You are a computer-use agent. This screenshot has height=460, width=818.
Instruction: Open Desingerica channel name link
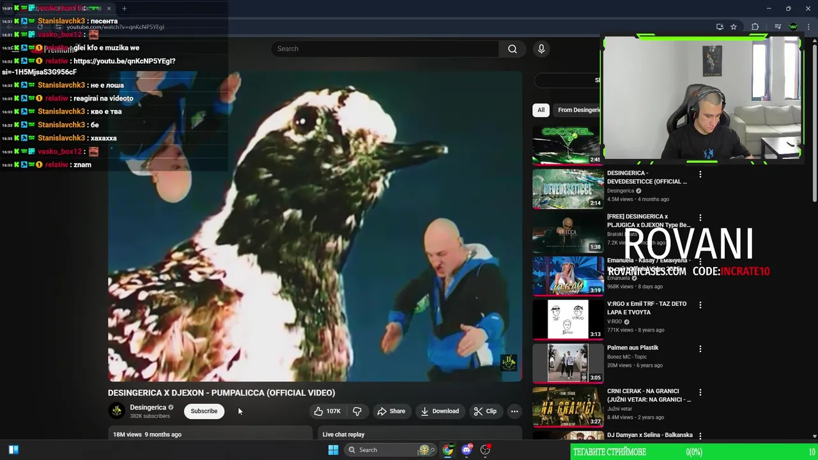(x=148, y=407)
